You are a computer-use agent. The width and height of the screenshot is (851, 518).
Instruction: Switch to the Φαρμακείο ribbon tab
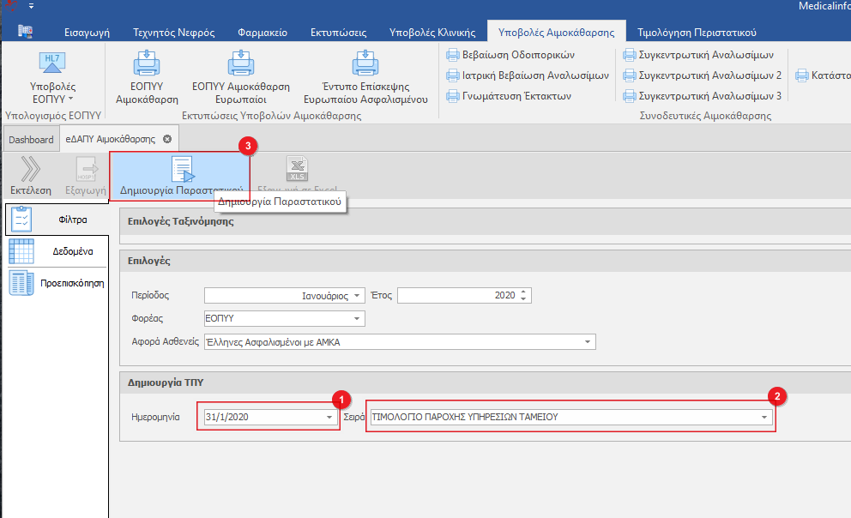(263, 33)
